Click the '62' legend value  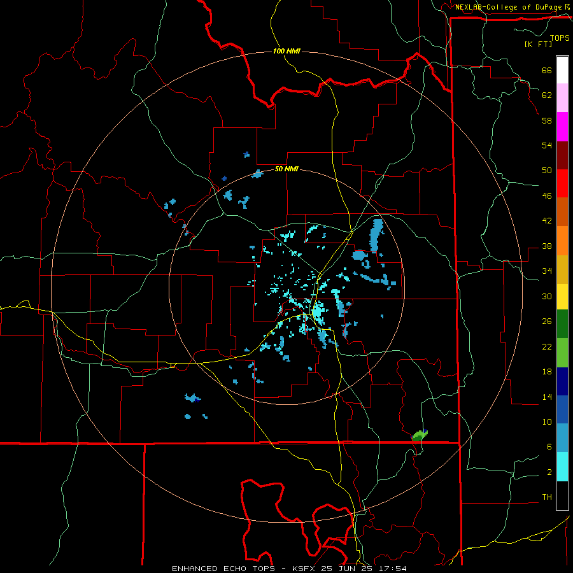coord(547,95)
